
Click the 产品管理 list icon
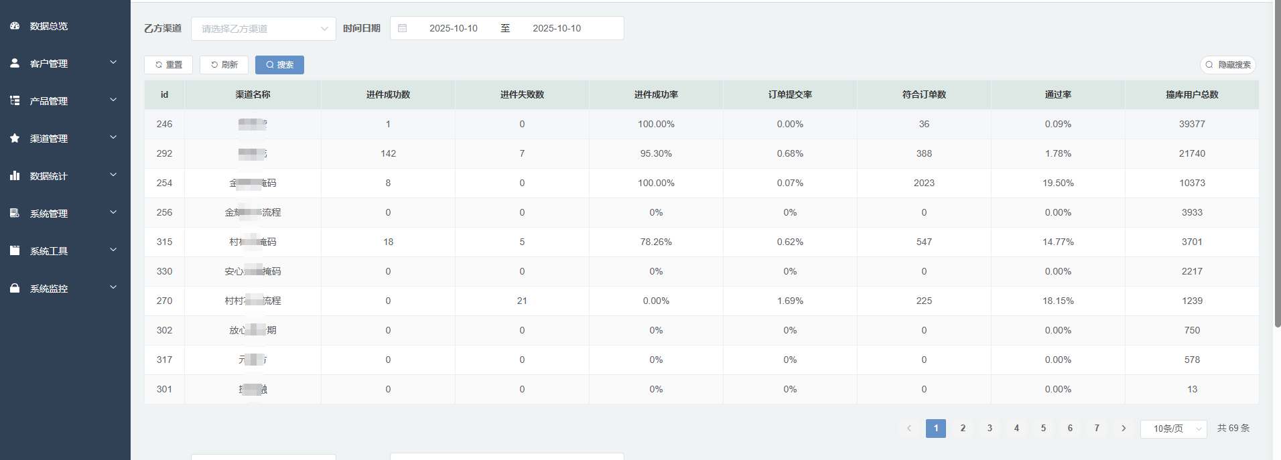pyautogui.click(x=15, y=100)
